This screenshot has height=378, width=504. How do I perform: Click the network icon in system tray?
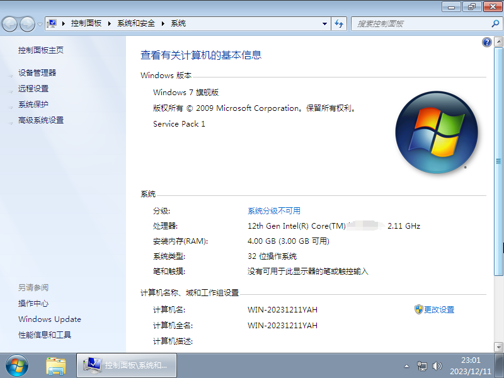(x=422, y=365)
